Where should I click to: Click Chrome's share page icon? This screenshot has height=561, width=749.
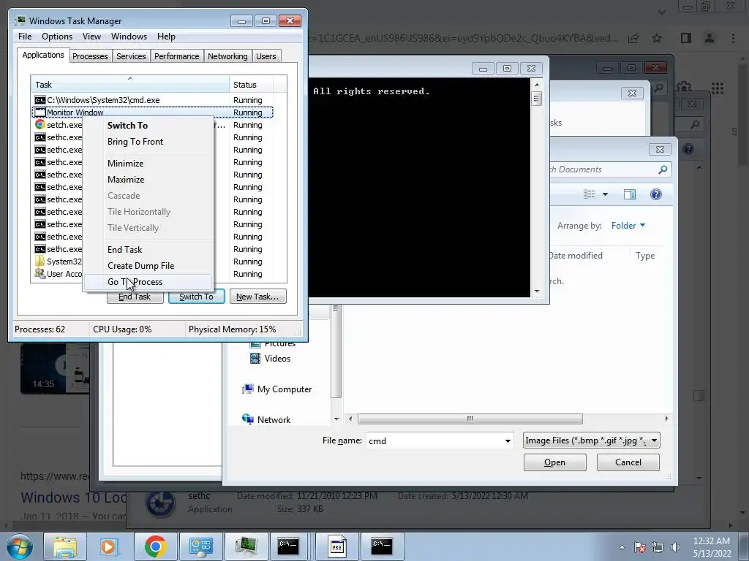633,38
